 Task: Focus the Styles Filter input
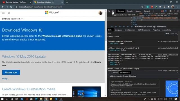coord(136,33)
